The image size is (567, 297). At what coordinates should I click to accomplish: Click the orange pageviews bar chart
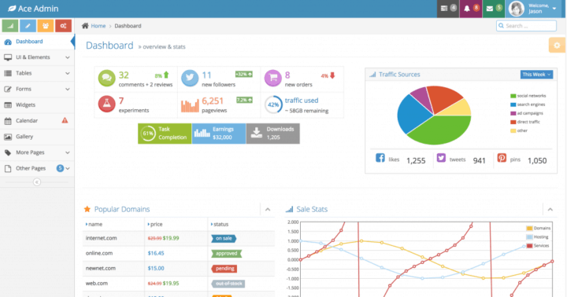pos(190,105)
